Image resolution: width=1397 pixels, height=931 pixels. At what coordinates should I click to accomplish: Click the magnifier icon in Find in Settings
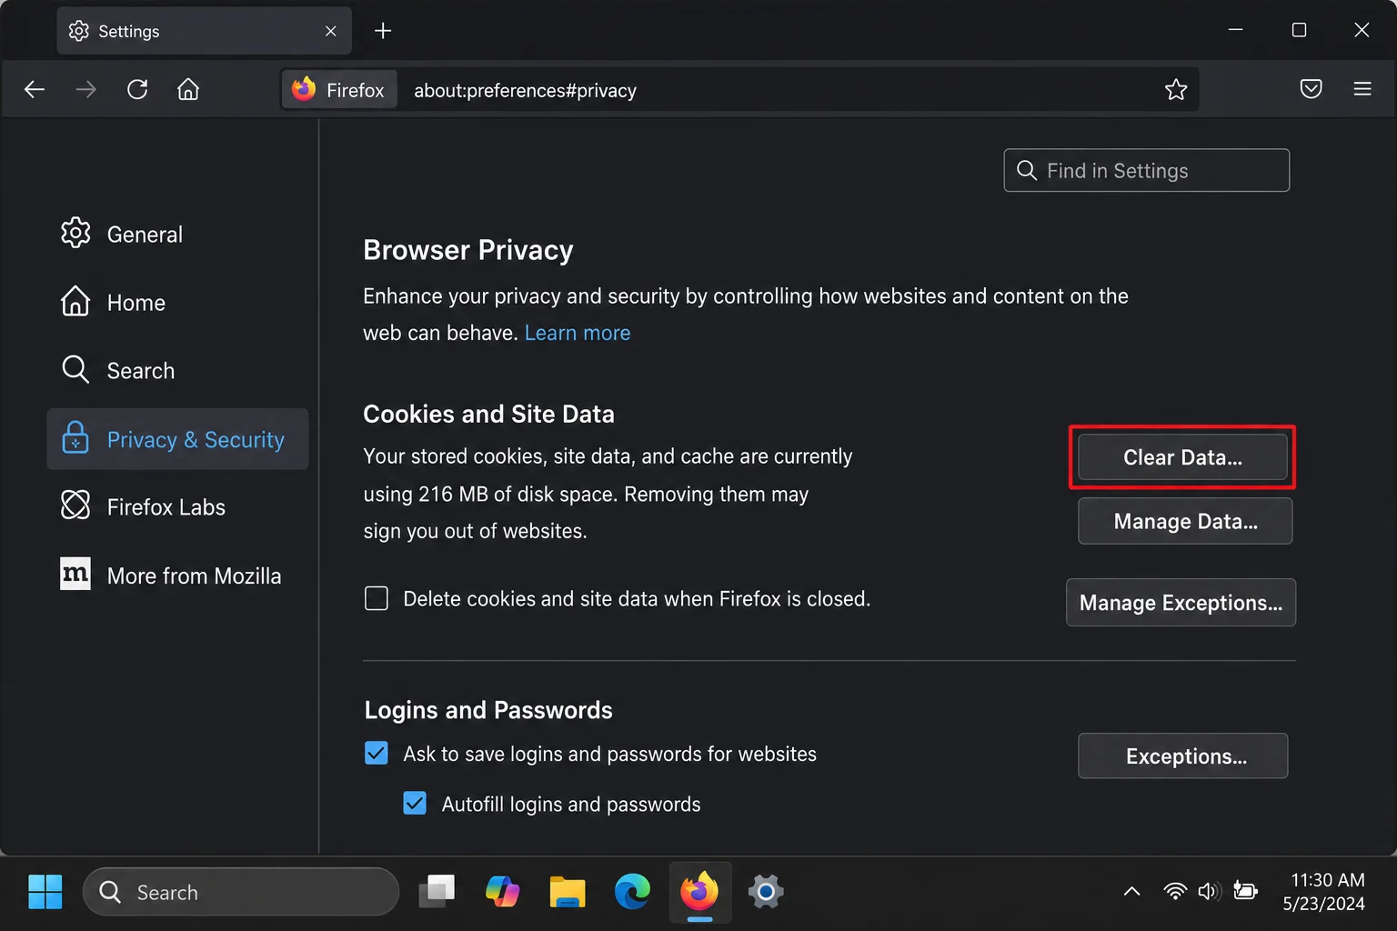[1027, 170]
